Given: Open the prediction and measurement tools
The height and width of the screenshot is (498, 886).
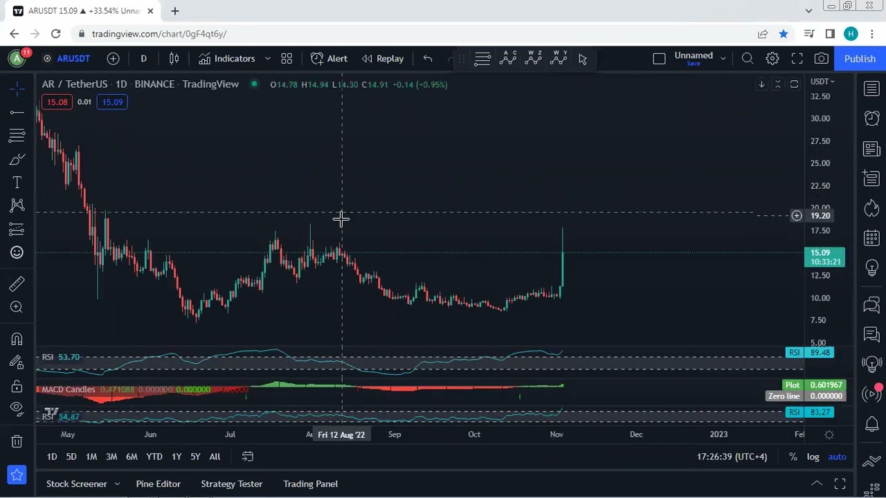Looking at the screenshot, I should (x=17, y=229).
